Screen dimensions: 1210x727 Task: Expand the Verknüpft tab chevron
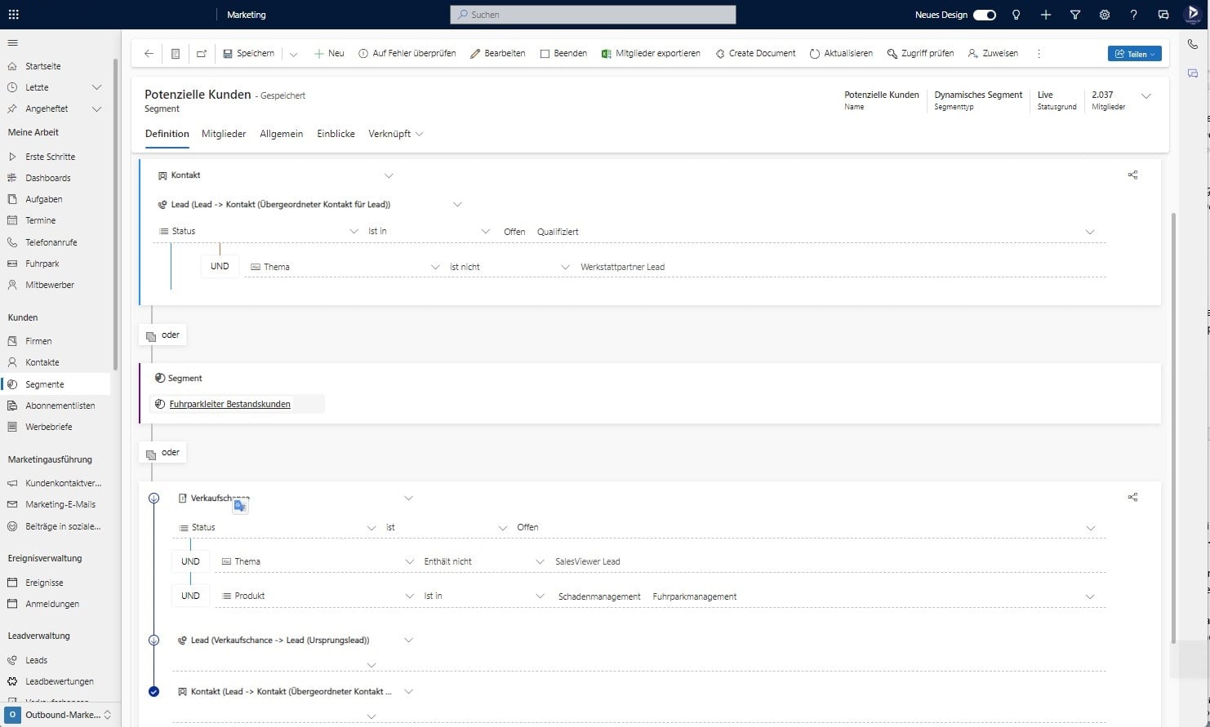click(x=420, y=134)
